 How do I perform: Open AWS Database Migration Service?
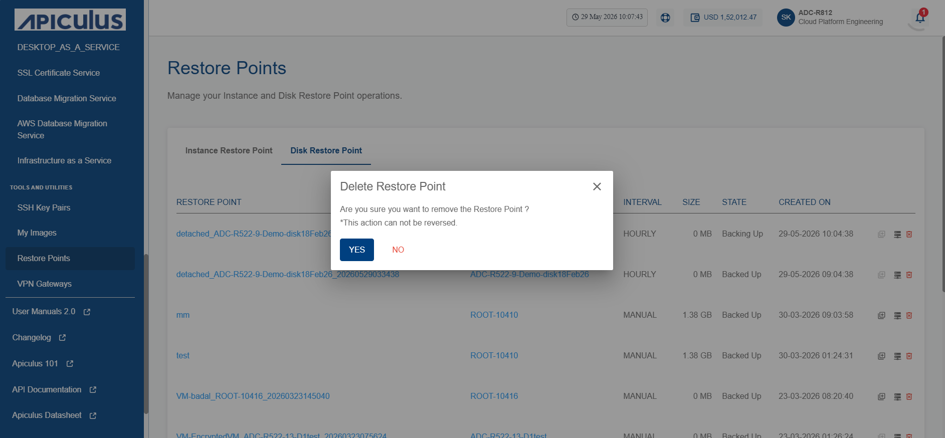62,129
